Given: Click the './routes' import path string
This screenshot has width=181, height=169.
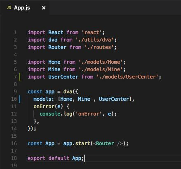Looking at the screenshot, I should (x=99, y=47).
